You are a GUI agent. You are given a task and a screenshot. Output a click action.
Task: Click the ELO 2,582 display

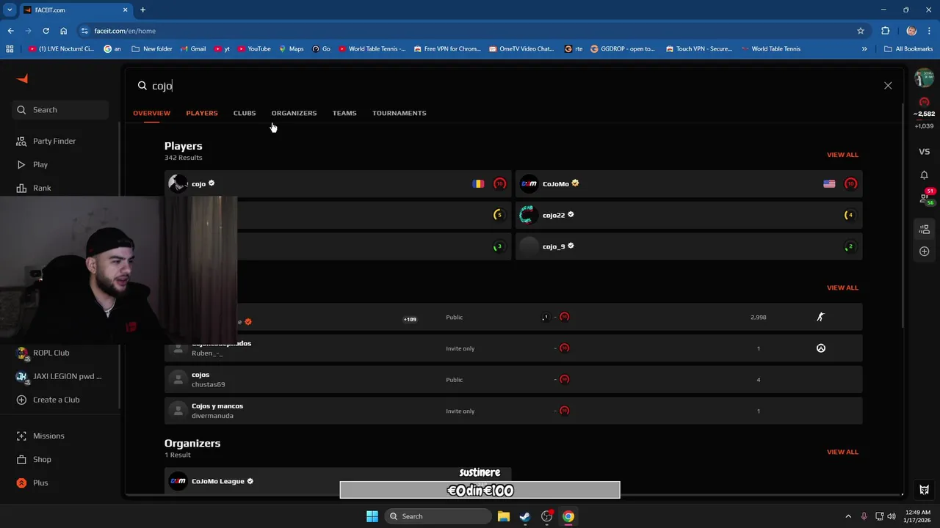pos(924,114)
